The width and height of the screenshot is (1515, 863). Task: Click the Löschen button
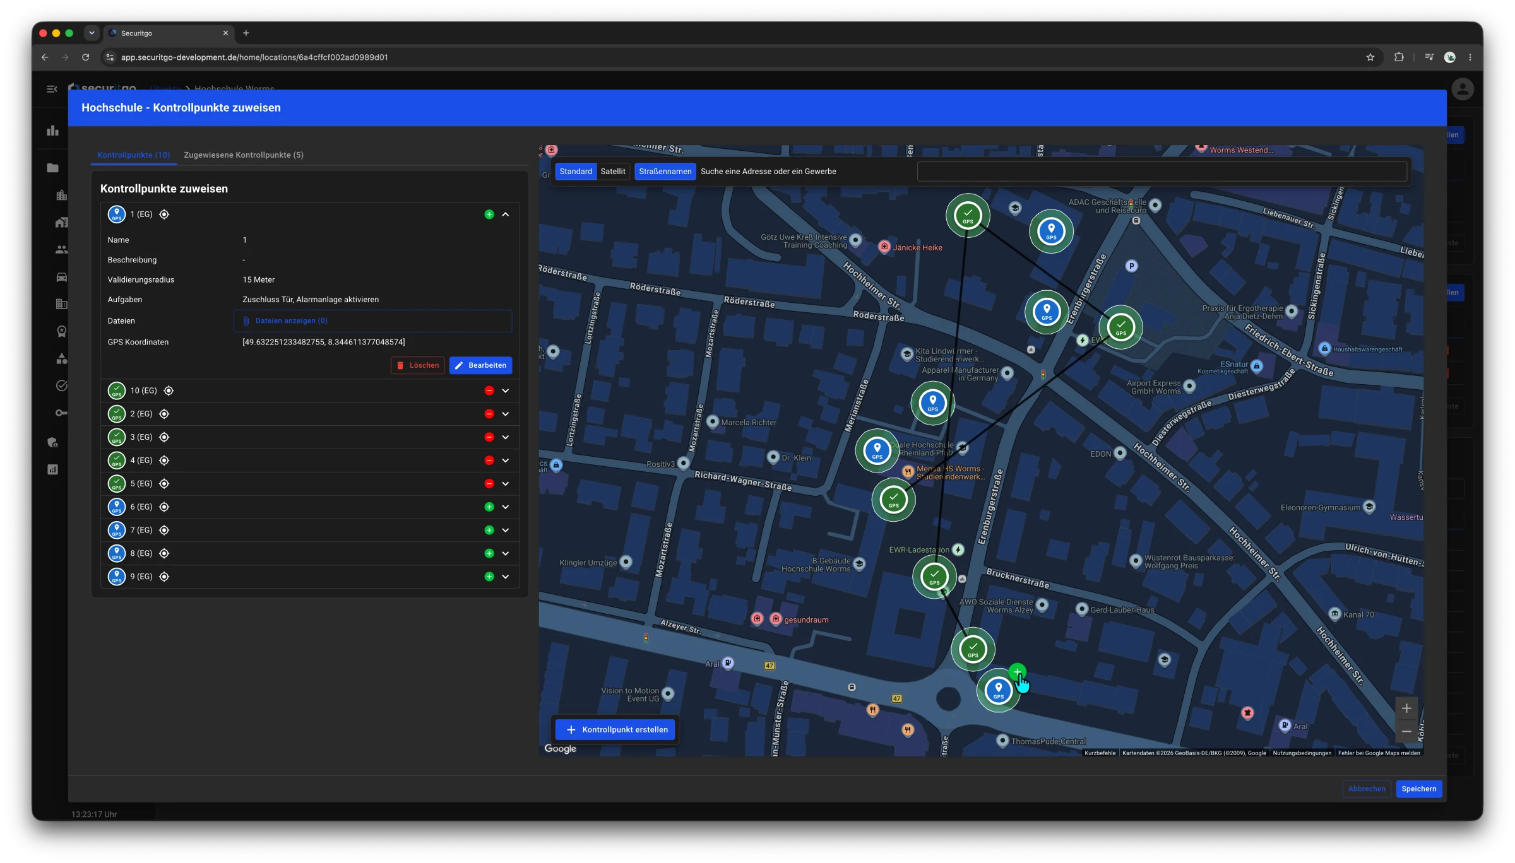click(418, 365)
